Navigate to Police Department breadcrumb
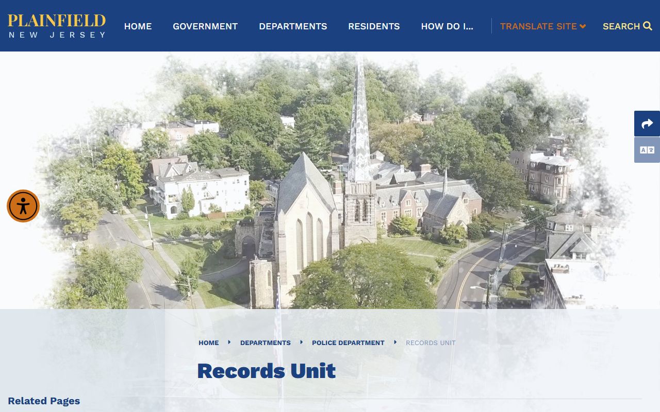This screenshot has width=660, height=412. [348, 343]
